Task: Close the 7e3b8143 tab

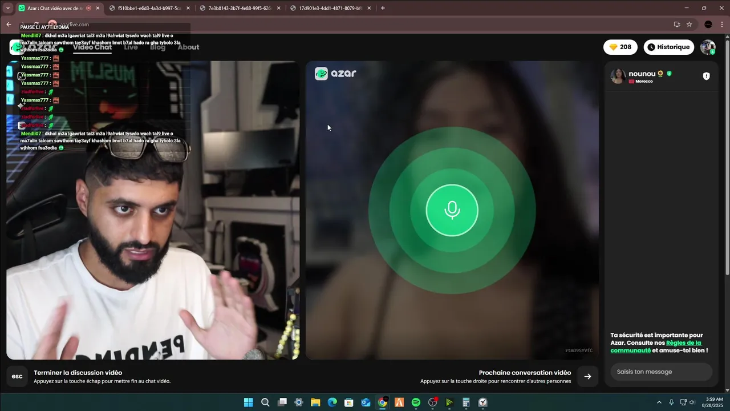Action: (279, 8)
